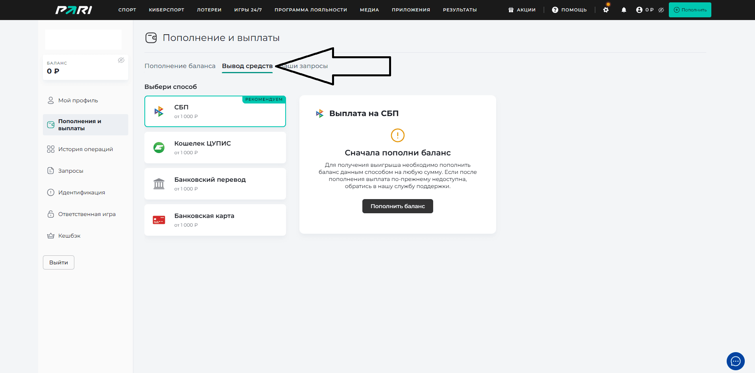Open ЛОТЕРЕИ in top navigation

pos(209,10)
